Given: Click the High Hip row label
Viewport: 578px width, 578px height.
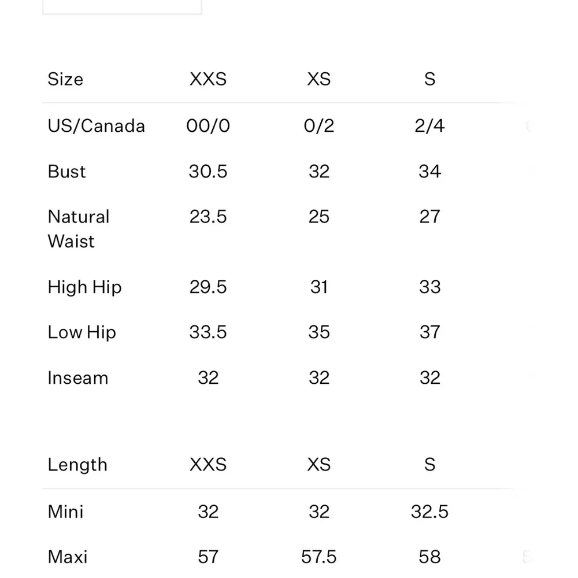Looking at the screenshot, I should point(84,287).
